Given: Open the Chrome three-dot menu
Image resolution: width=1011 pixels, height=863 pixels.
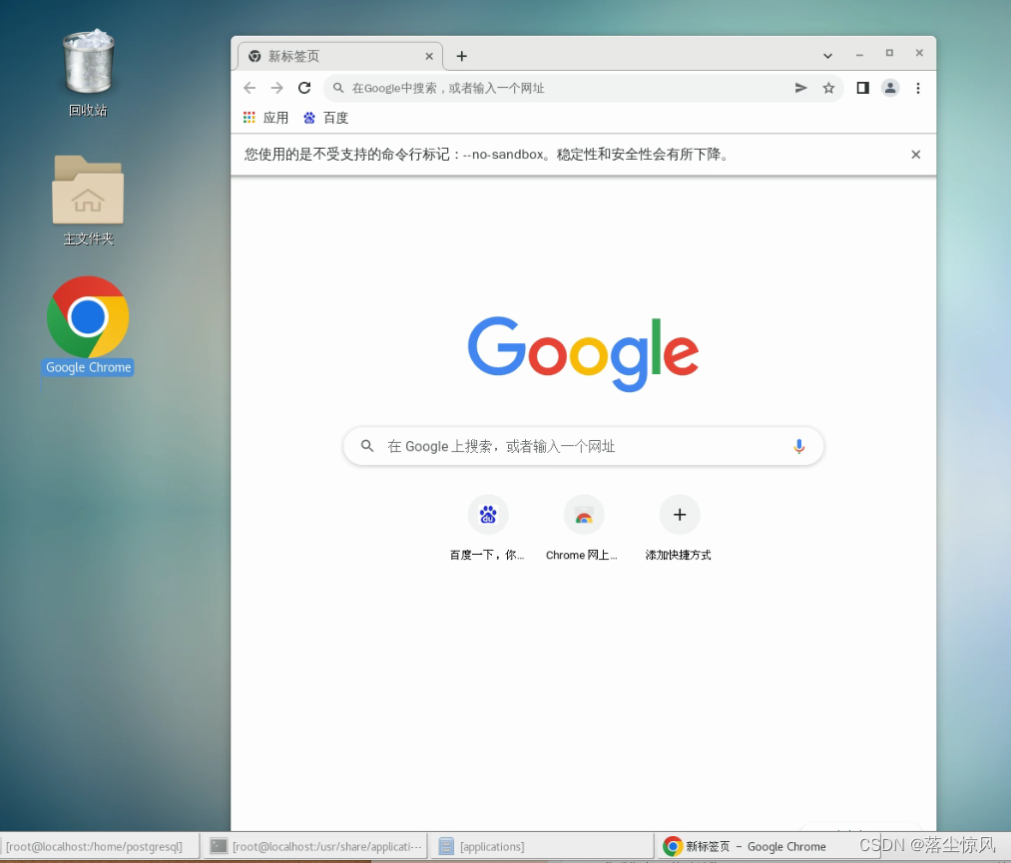Looking at the screenshot, I should click(918, 88).
